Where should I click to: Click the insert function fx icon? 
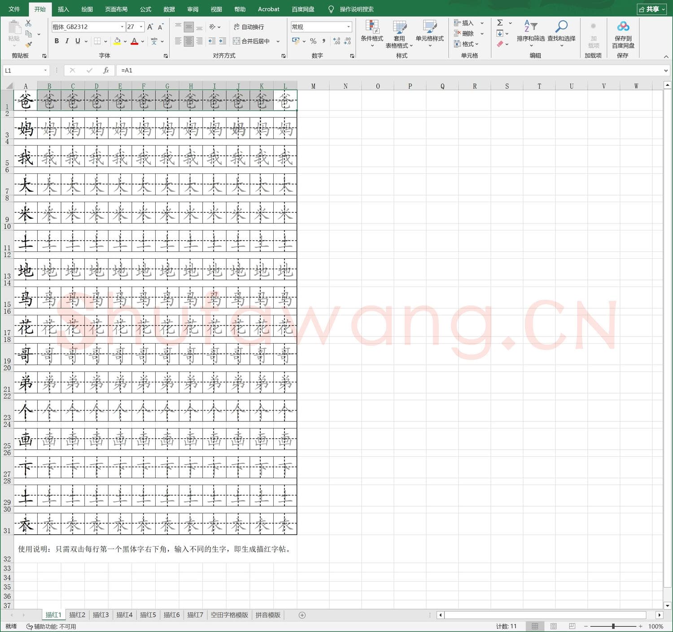click(106, 71)
